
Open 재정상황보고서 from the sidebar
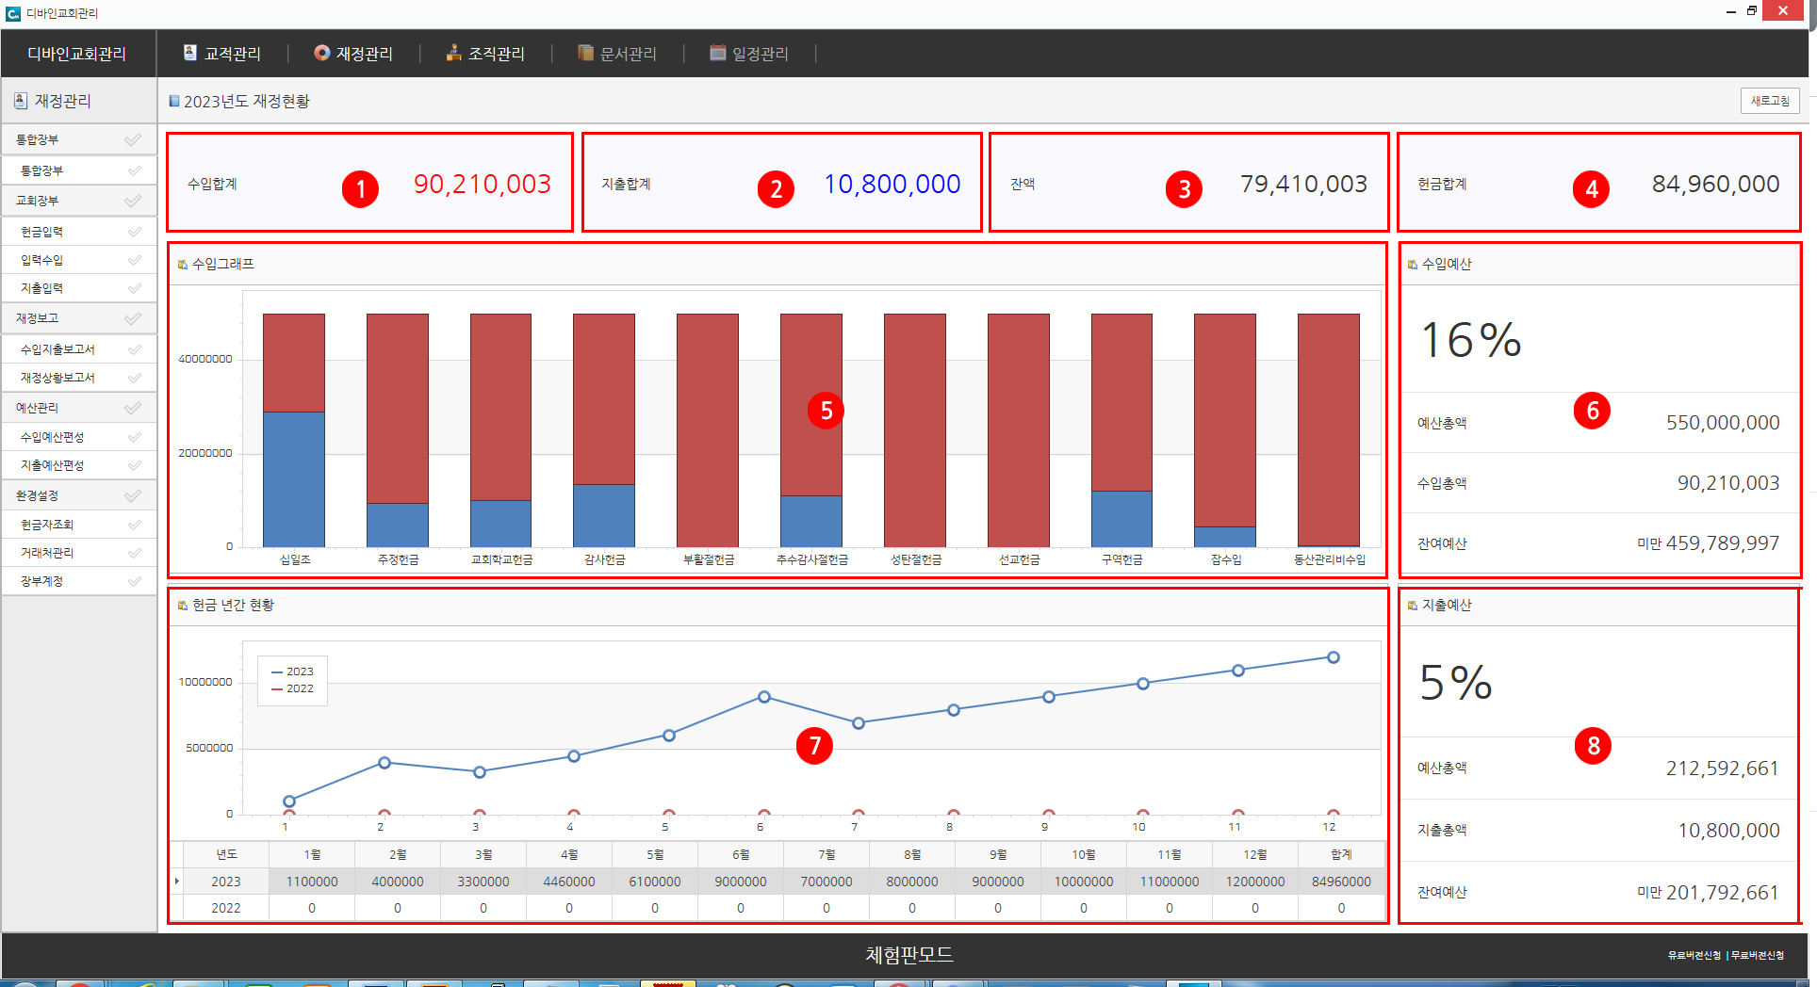pyautogui.click(x=57, y=378)
